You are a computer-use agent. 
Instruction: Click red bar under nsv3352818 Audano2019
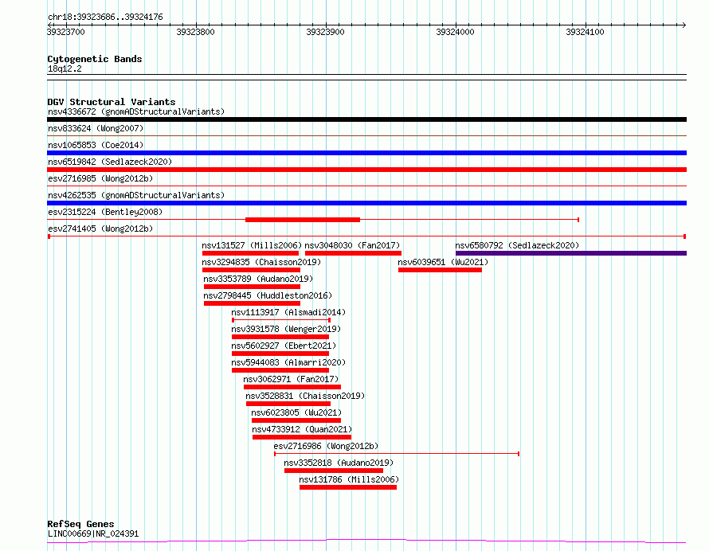[x=334, y=471]
